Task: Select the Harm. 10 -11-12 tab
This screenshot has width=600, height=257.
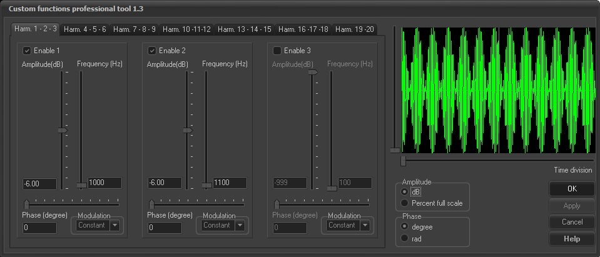Action: (186, 29)
